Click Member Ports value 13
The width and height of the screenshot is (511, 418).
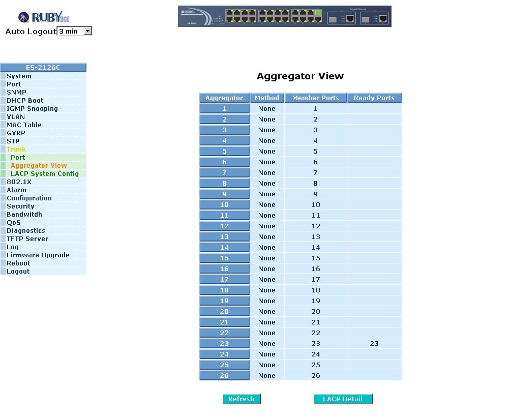coord(315,237)
